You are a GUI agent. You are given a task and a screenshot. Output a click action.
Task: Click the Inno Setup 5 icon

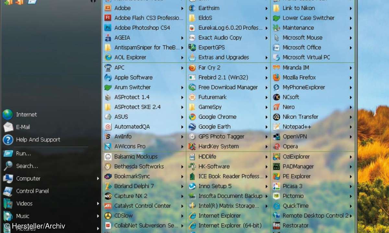click(x=192, y=186)
